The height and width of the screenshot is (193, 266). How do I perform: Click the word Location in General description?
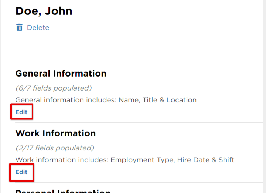tap(181, 100)
